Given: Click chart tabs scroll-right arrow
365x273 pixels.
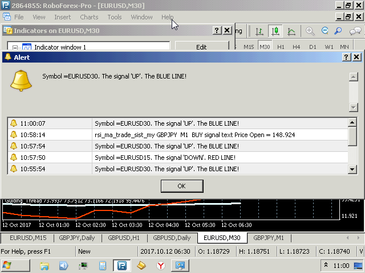Looking at the screenshot, I should click(x=358, y=238).
